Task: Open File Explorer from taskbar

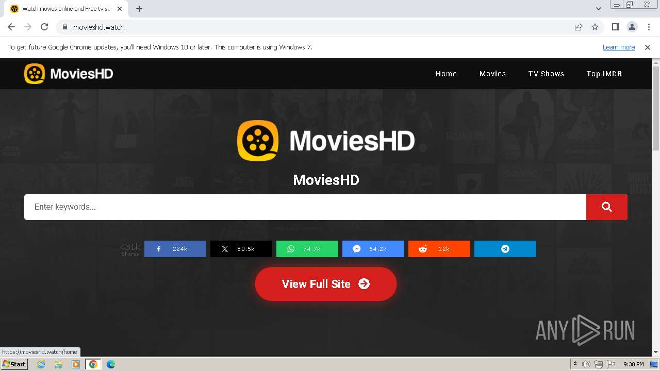Action: 58,364
